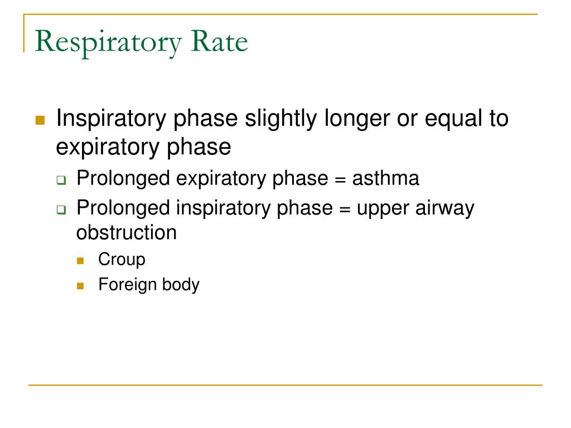This screenshot has height=428, width=571.
Task: Click the word asthma
Action: click(386, 179)
